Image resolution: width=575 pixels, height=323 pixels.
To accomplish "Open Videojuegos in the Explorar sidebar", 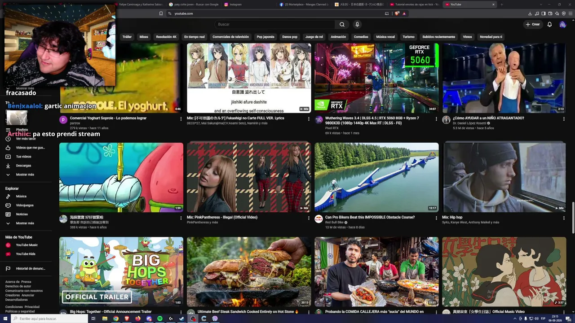I will tap(25, 205).
